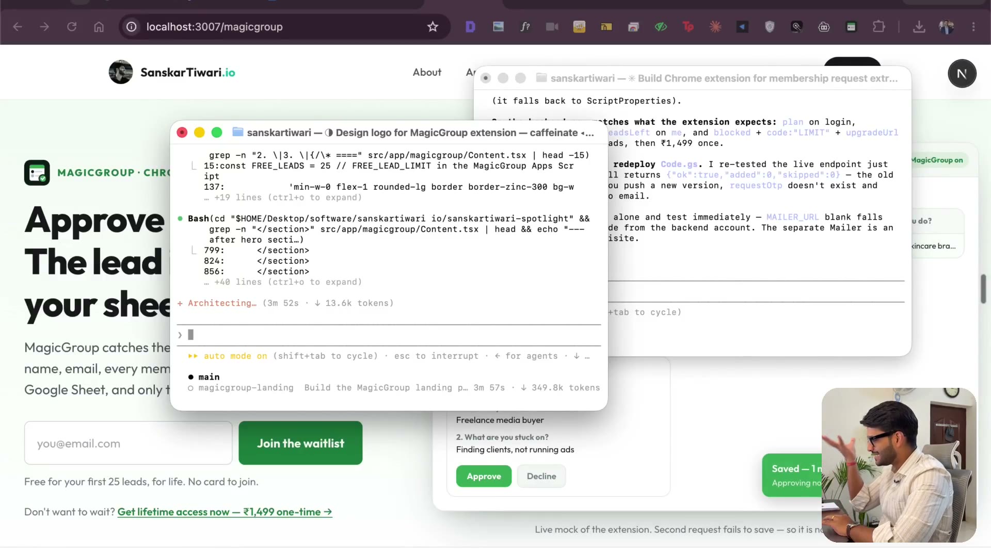991x557 pixels.
Task: Open the green MagicGroup window extension icon
Action: coord(851,27)
